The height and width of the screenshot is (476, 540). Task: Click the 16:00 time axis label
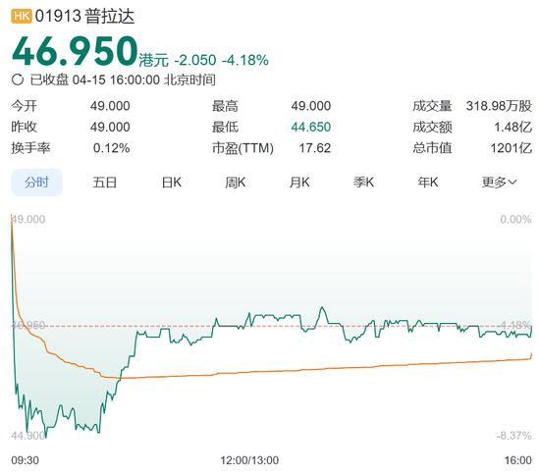(518, 460)
